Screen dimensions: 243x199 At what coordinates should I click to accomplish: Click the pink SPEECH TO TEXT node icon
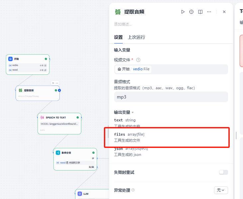(42, 117)
